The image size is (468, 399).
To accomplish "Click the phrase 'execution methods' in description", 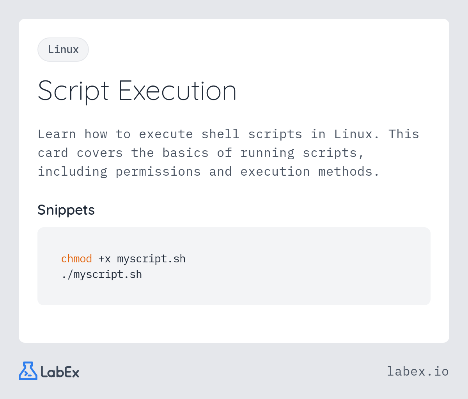I will 310,172.
